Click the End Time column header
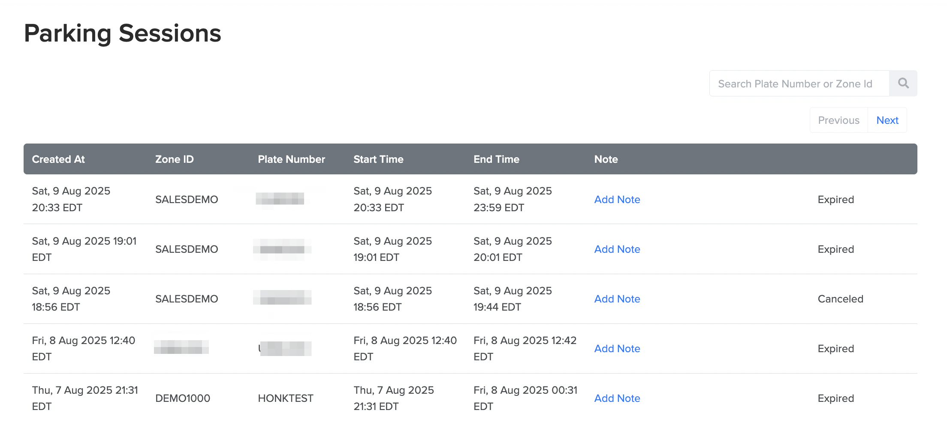Viewport: 950px width, 422px height. click(496, 159)
